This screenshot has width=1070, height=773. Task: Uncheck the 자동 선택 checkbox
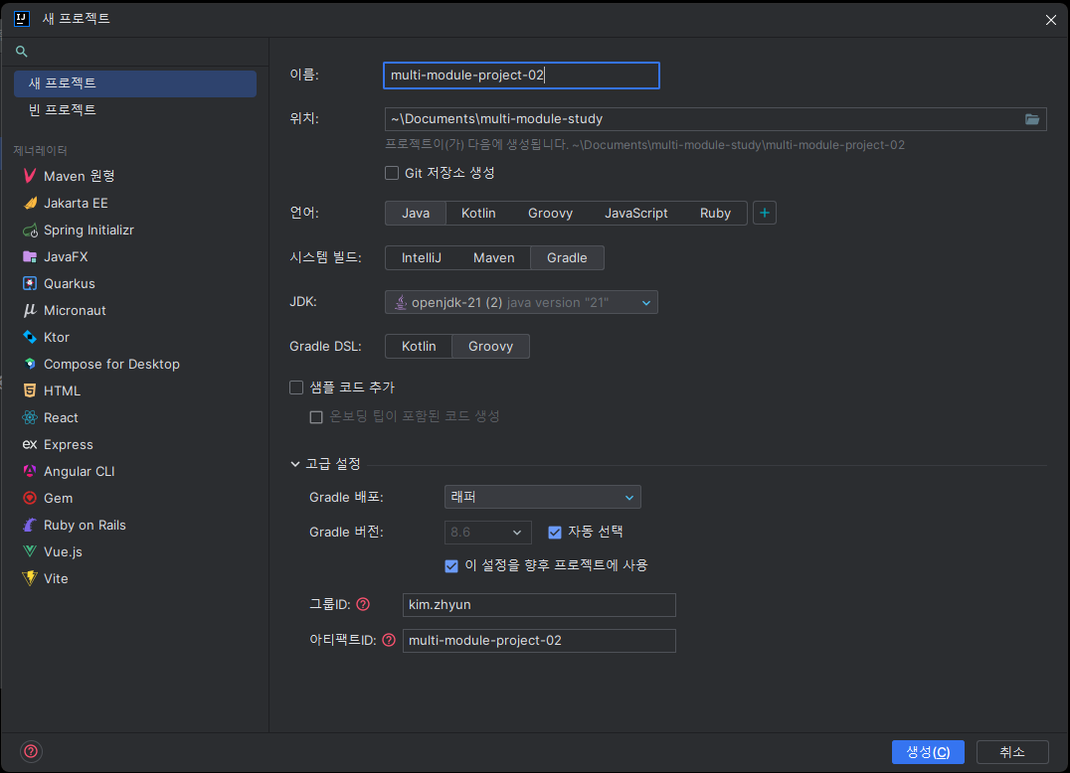click(x=555, y=533)
